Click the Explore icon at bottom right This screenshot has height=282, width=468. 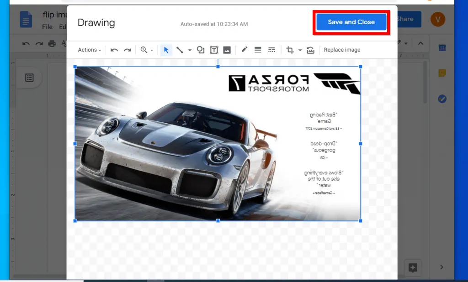point(413,267)
